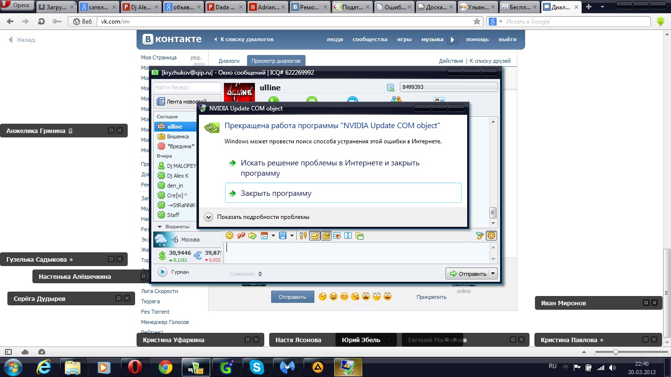Screen dimensions: 671x377
Task: Open dropdown arrow beside Отправить button
Action: [493, 274]
